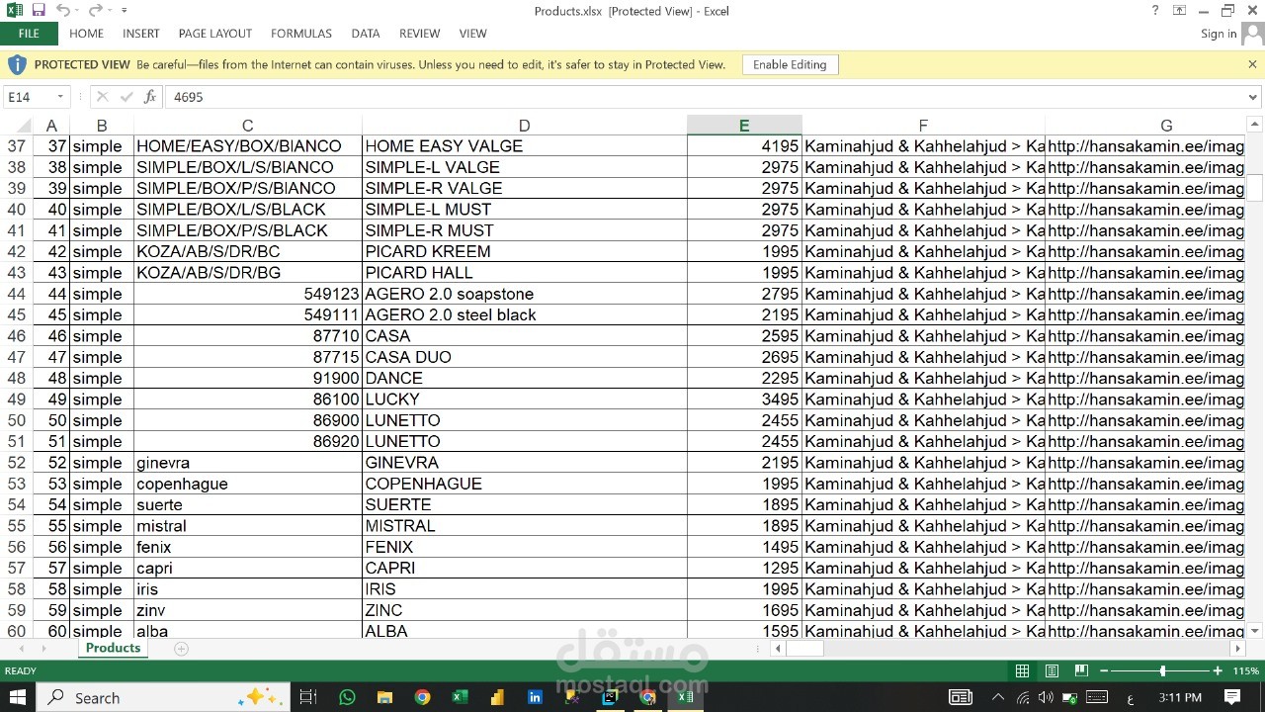Screen dimensions: 1265x712
Task: Click Enable Editing button
Action: click(x=790, y=64)
